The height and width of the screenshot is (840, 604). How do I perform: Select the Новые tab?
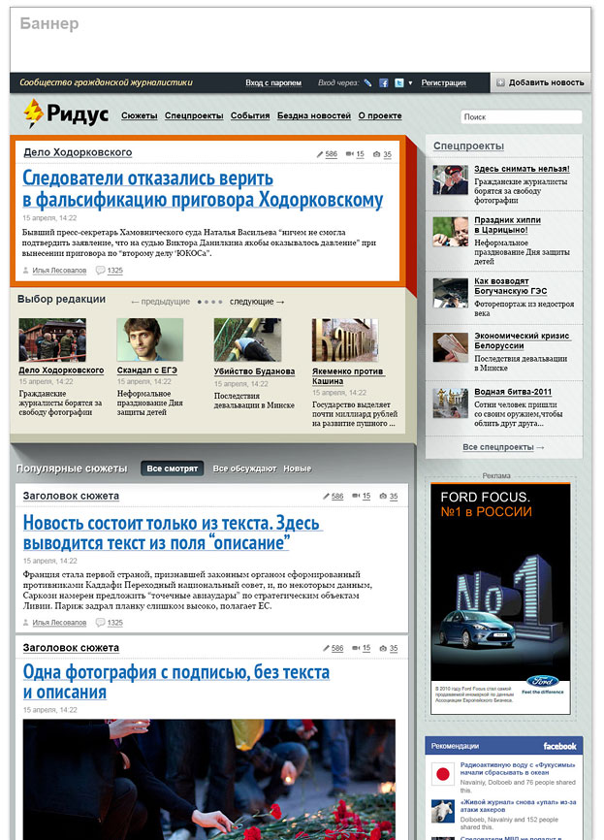point(297,468)
